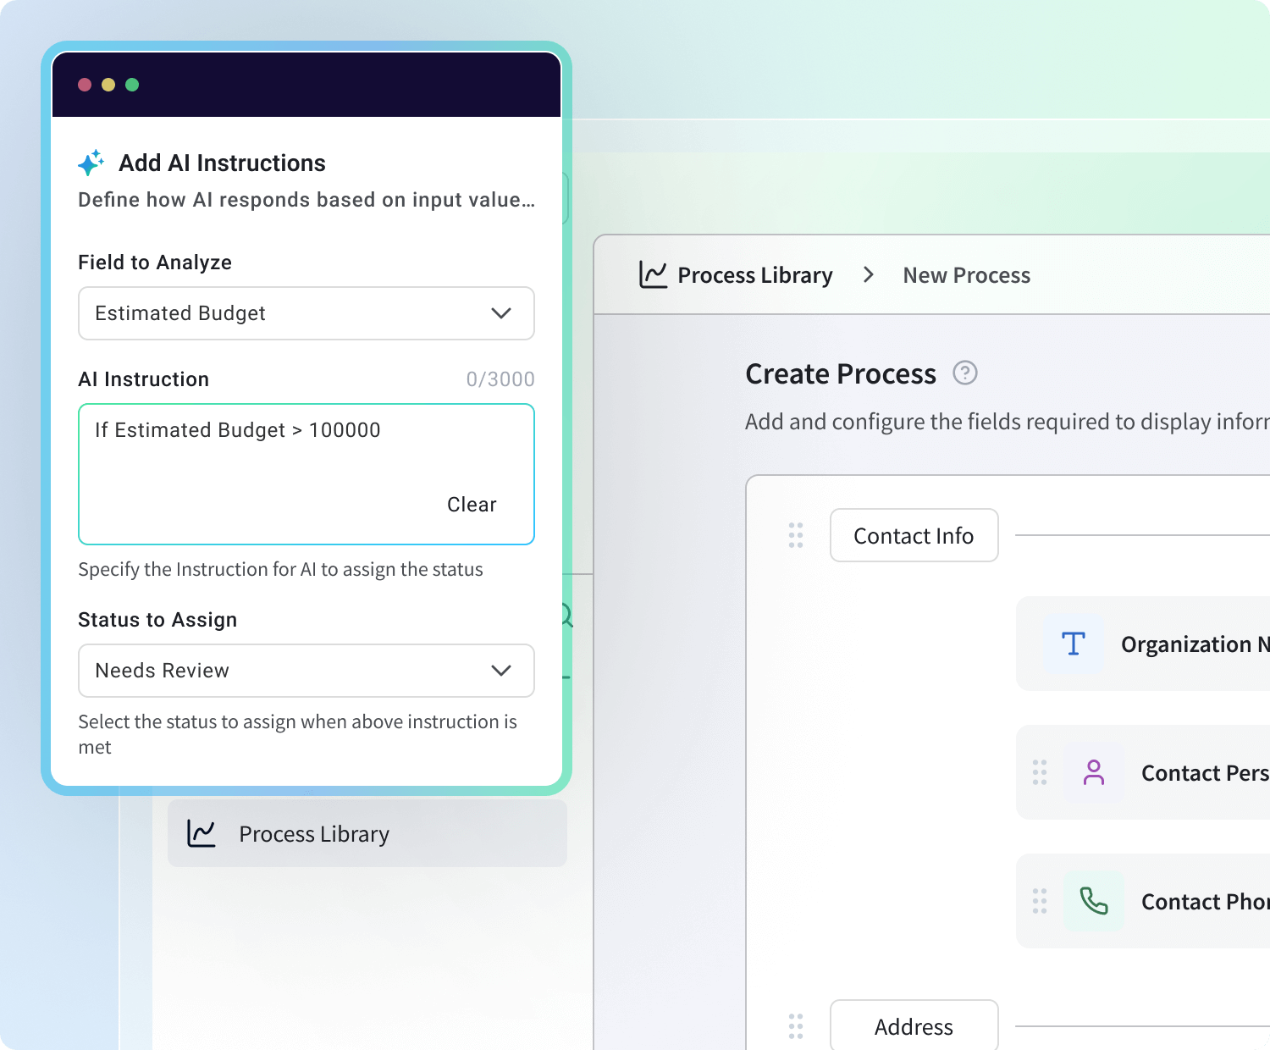Click the chevron arrow in Estimated Budget dropdown
Viewport: 1270px width, 1050px height.
point(501,313)
